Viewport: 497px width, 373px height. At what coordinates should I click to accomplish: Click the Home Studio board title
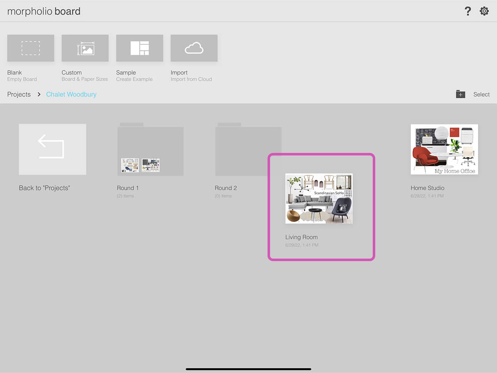(x=427, y=188)
